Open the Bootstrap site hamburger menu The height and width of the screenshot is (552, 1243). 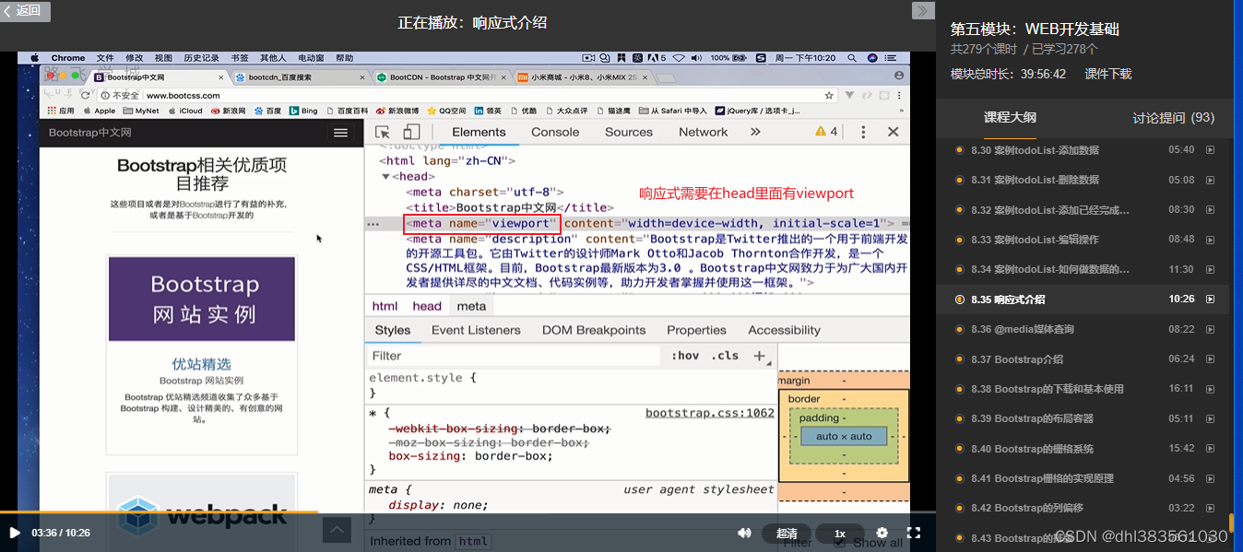point(340,133)
